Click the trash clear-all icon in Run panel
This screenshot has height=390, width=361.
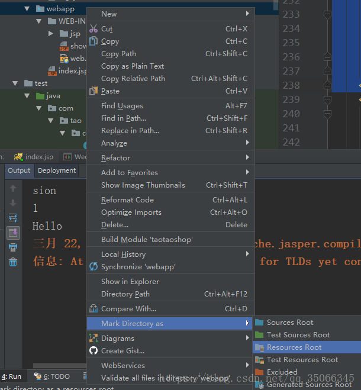(13, 262)
